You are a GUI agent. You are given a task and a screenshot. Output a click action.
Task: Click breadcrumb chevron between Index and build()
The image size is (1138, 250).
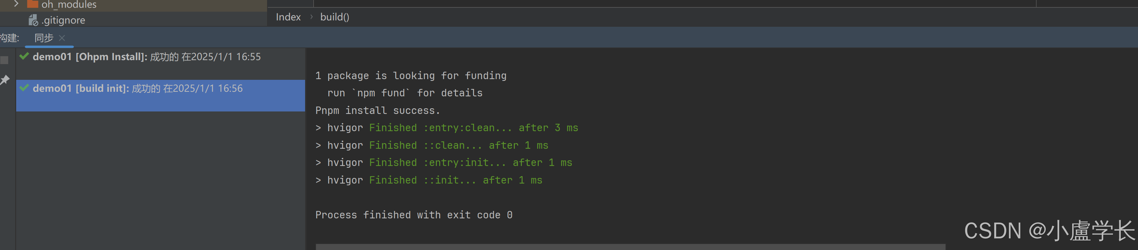pyautogui.click(x=311, y=17)
